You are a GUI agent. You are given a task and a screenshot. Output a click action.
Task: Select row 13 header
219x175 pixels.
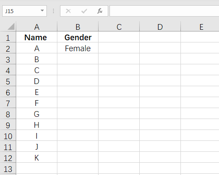pyautogui.click(x=8, y=168)
